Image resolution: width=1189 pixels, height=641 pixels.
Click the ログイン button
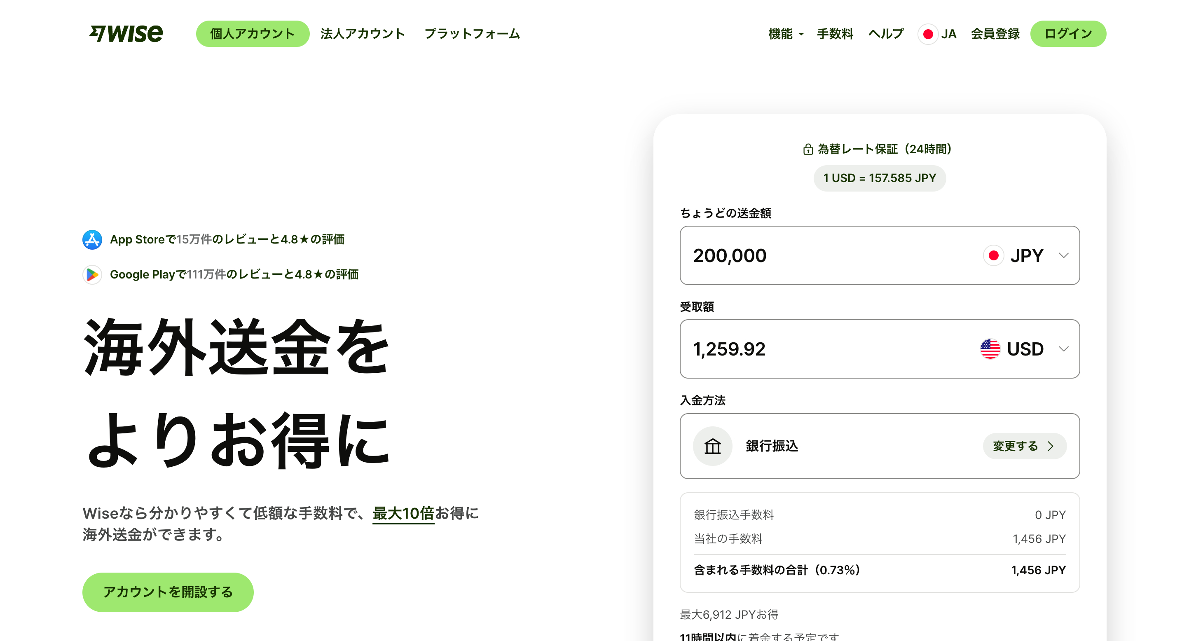pyautogui.click(x=1068, y=34)
